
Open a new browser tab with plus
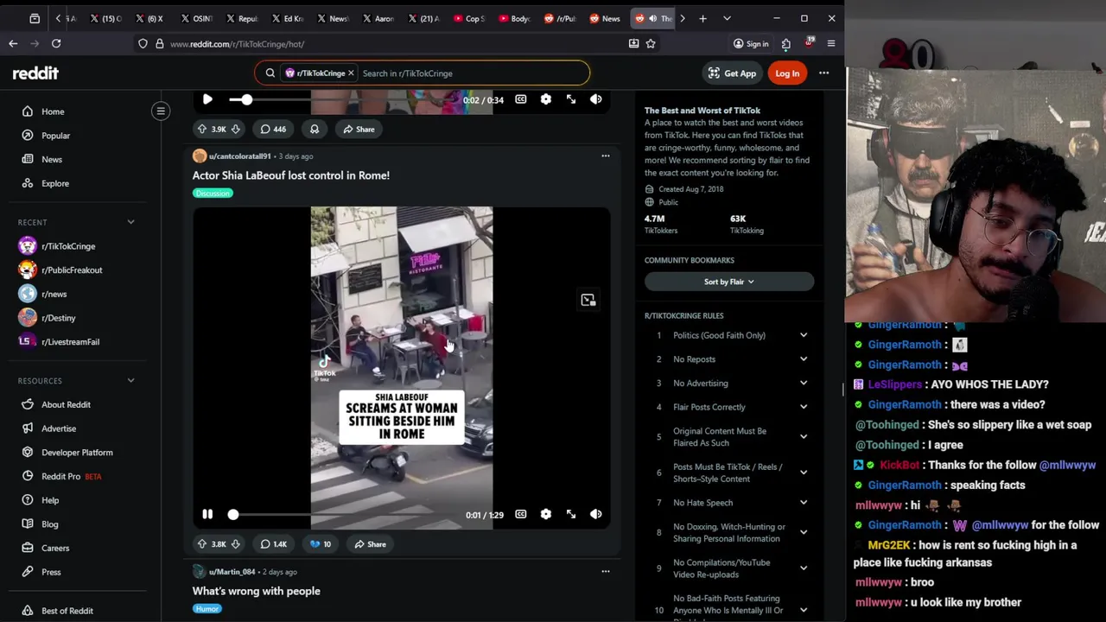click(x=702, y=18)
